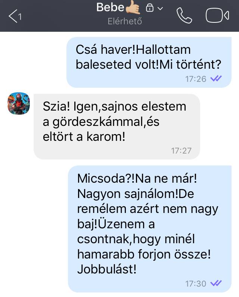Select the 'Micsoda?!Na ne már!' message bubble
Screen dimensions: 239x297
150,229
